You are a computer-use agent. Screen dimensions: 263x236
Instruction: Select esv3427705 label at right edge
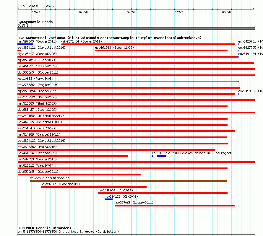coord(251,48)
